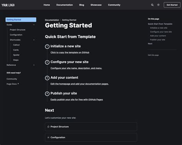Open the Showcase nav item
The height and width of the screenshot is (145, 182).
point(96,5)
